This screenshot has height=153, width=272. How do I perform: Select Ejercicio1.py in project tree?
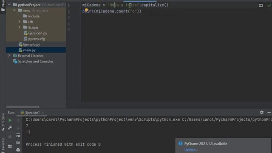37,33
